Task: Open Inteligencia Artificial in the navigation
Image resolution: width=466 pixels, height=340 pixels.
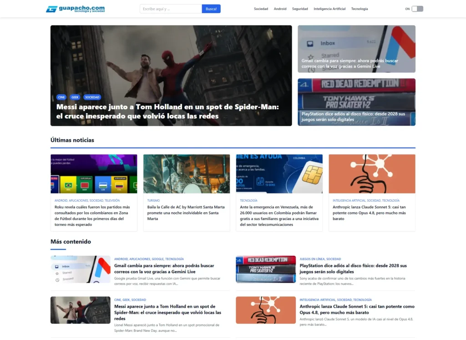Action: [x=329, y=9]
